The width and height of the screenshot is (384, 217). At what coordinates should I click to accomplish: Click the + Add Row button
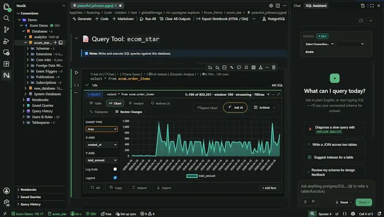[x=269, y=188]
